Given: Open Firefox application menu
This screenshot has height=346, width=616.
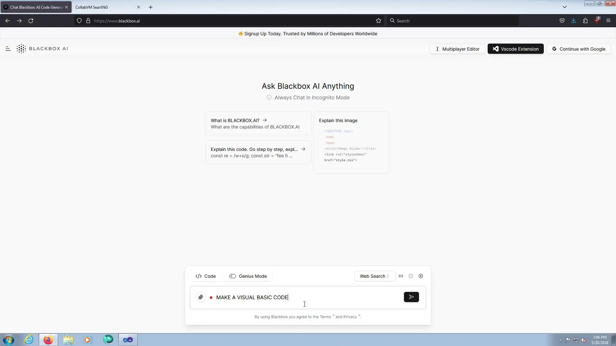Looking at the screenshot, I should 608,21.
